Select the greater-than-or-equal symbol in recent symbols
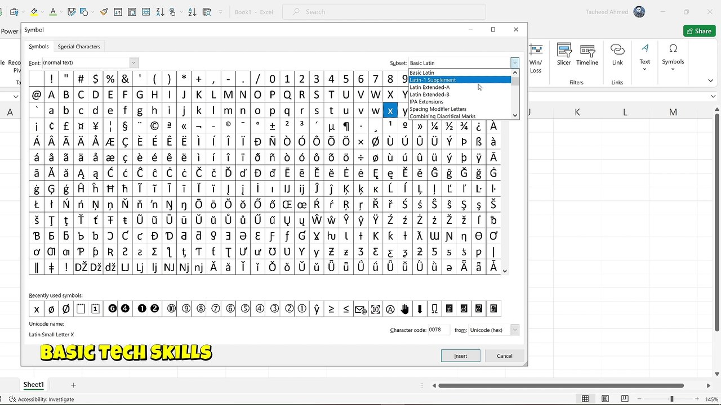The image size is (721, 405). pos(331,308)
